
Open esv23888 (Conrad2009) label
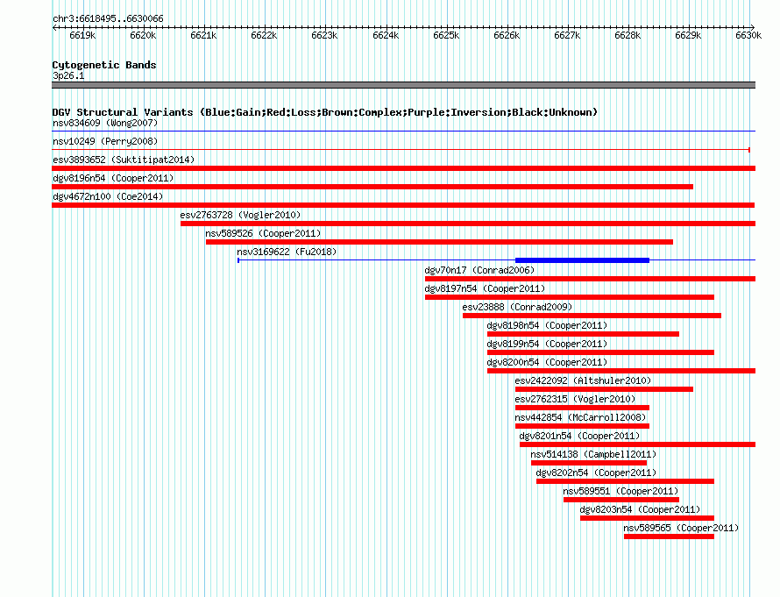coord(517,307)
